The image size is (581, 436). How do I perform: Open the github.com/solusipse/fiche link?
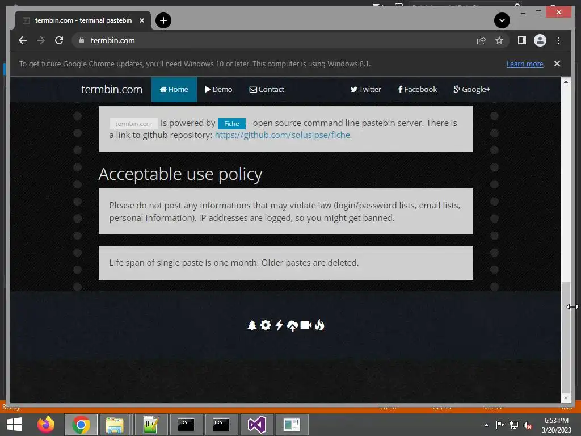(x=283, y=135)
